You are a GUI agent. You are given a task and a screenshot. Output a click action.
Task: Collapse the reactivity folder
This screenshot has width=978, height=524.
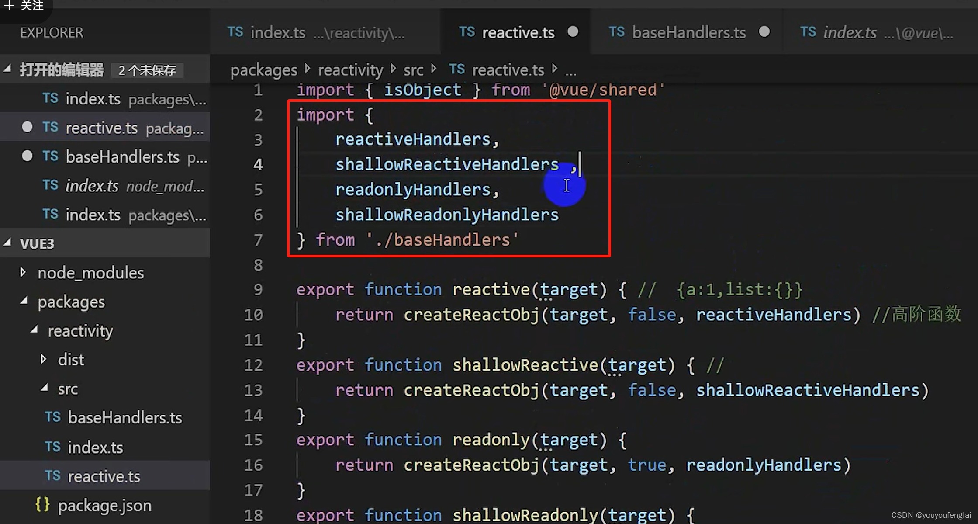(34, 330)
